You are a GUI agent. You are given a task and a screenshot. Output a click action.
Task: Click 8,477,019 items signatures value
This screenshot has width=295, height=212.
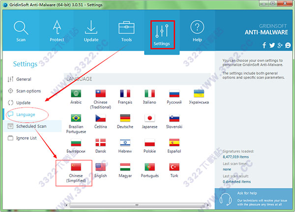(x=236, y=157)
